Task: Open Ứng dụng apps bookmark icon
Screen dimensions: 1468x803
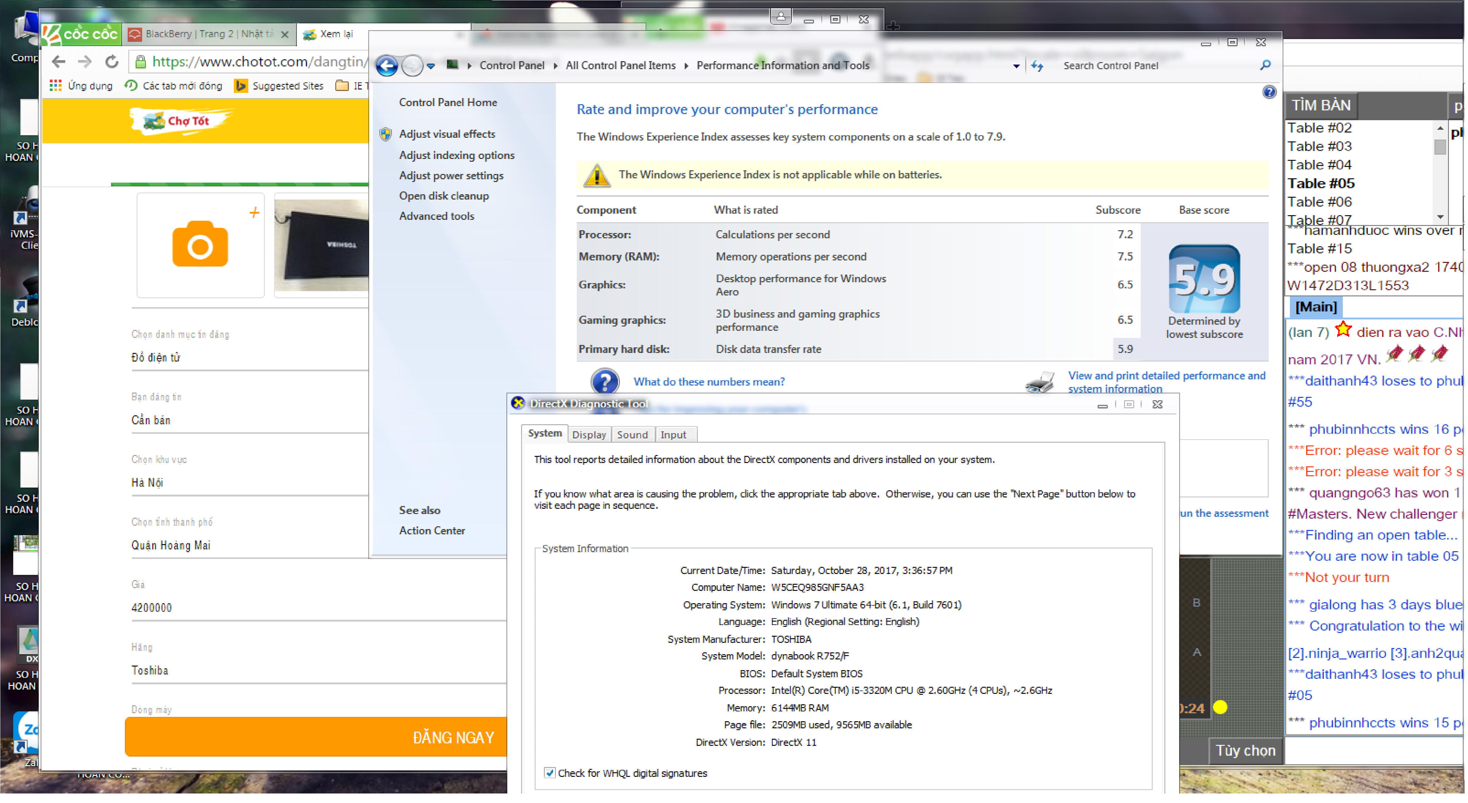Action: pyautogui.click(x=55, y=85)
